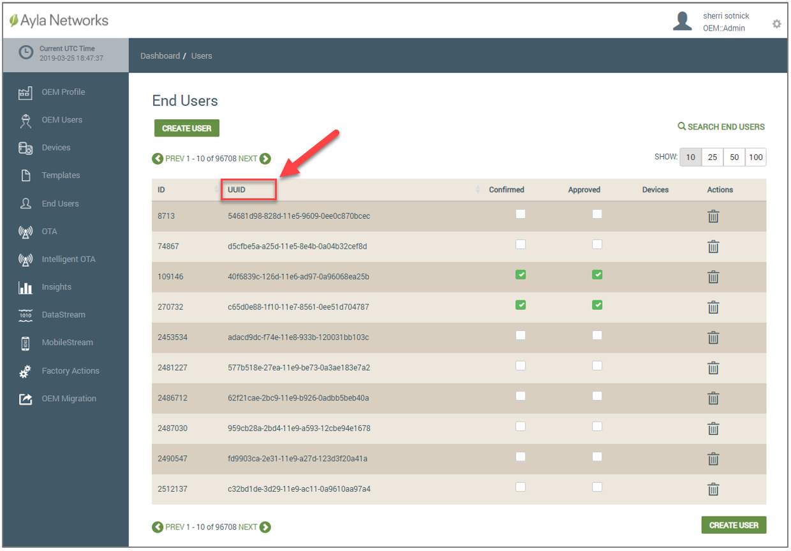Delete user 2453534 with trash icon
791x551 pixels.
click(x=713, y=338)
